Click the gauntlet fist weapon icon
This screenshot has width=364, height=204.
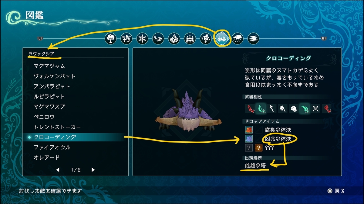point(294,108)
